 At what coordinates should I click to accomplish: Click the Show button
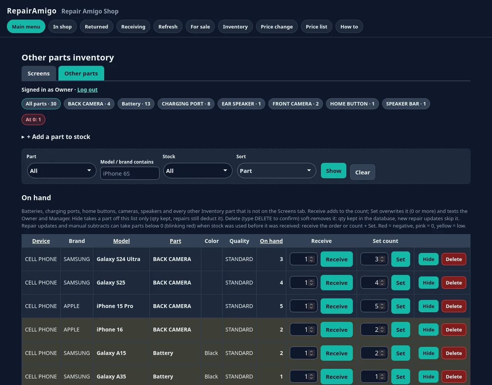click(x=334, y=171)
